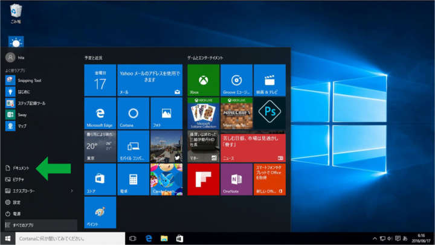Open the volume tray icon

click(390, 238)
